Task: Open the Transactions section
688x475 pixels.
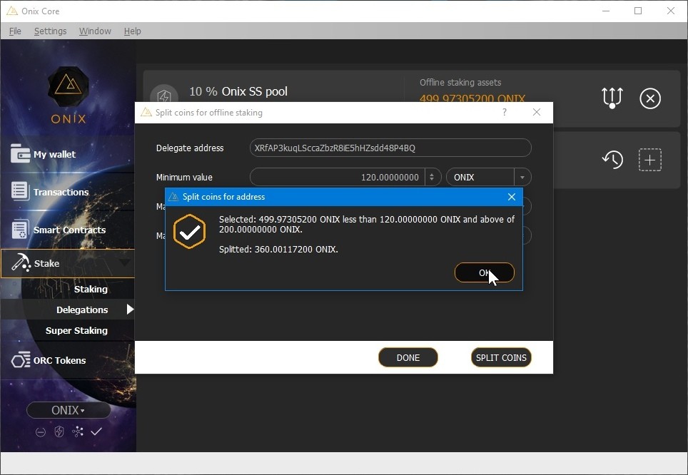Action: (x=68, y=192)
